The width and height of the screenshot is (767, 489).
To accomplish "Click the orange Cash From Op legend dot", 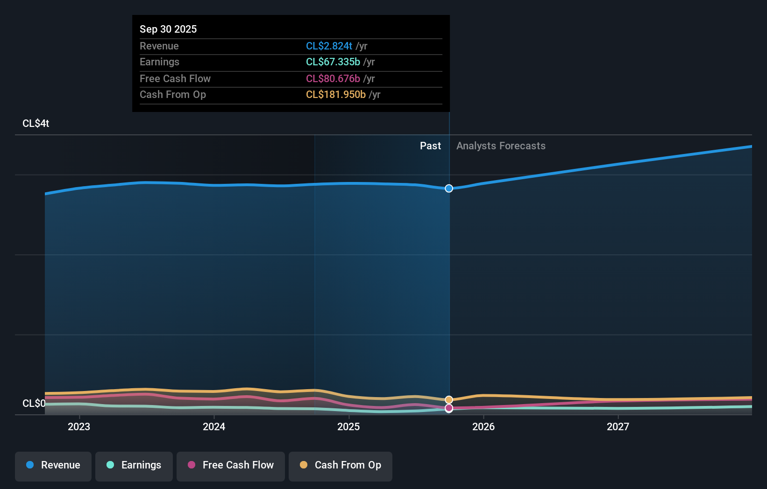I will [x=304, y=465].
